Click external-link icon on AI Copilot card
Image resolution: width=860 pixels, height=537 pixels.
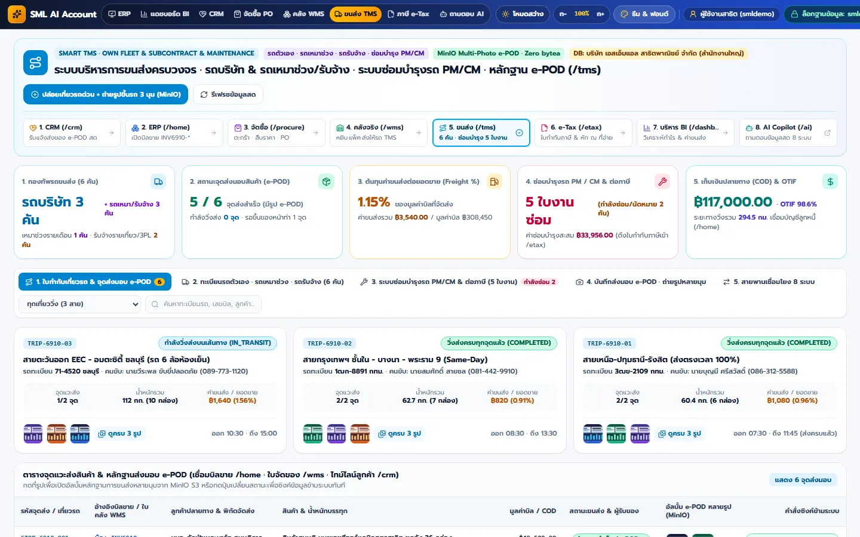click(827, 133)
